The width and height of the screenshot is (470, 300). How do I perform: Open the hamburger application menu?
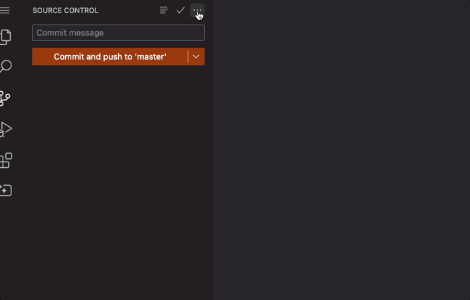click(x=5, y=10)
